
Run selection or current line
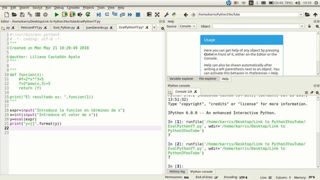[80, 14]
